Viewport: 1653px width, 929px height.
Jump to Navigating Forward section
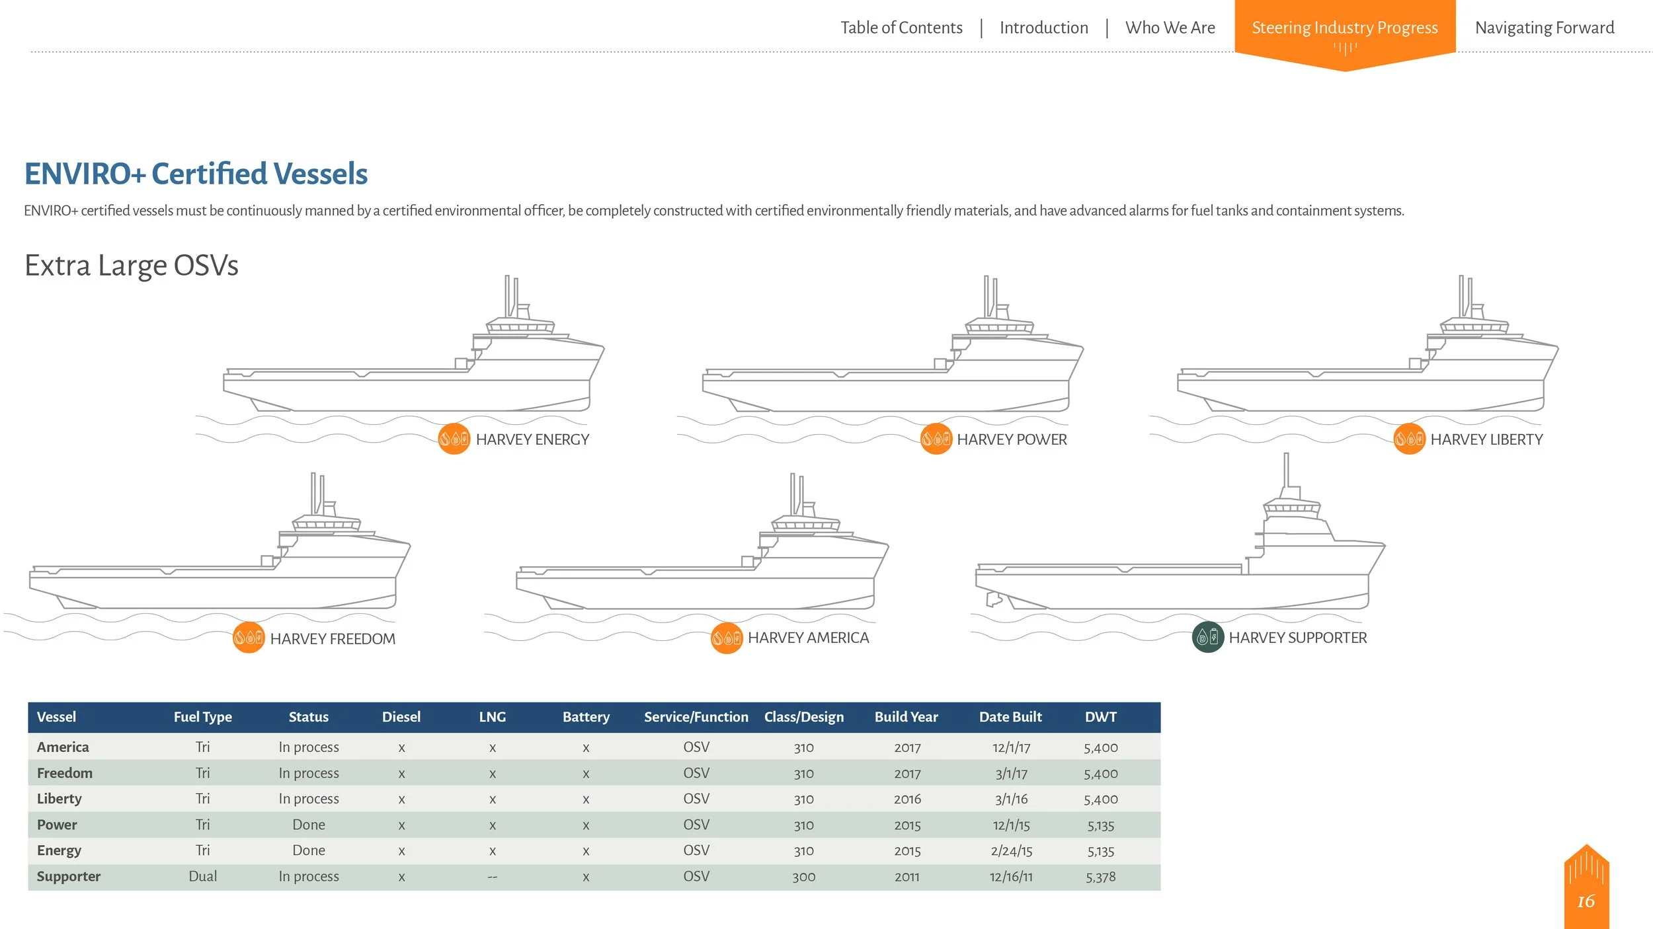tap(1544, 28)
